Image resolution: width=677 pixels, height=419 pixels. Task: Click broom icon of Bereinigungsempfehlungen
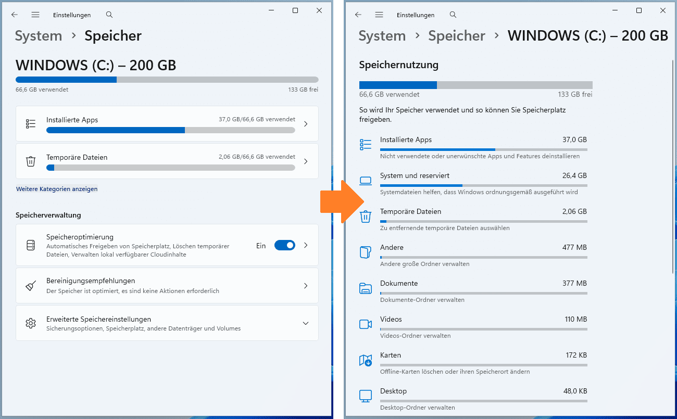coord(31,286)
